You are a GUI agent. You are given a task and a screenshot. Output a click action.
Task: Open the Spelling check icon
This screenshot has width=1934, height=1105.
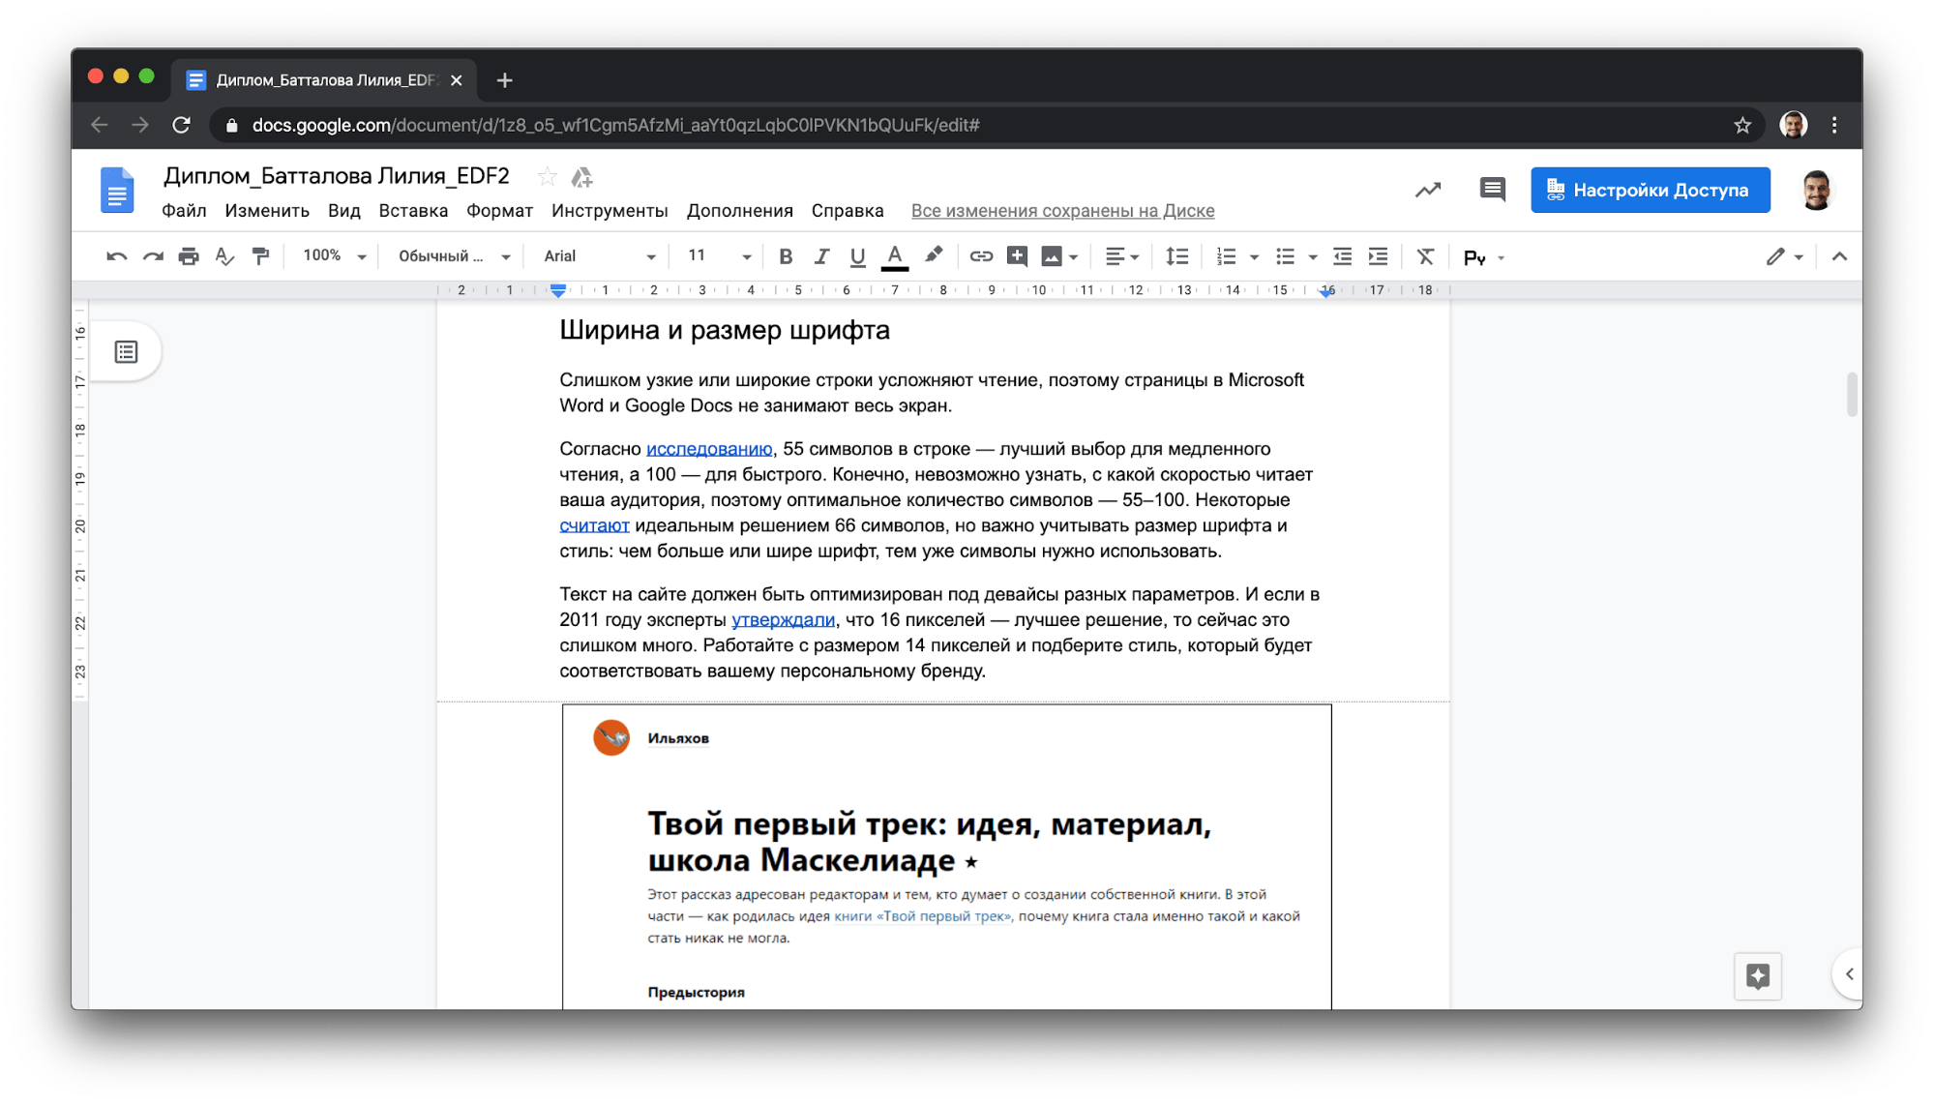[224, 255]
